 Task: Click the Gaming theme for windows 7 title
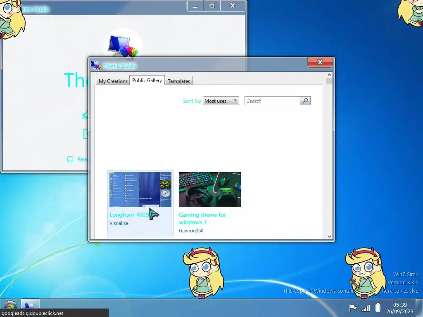[x=202, y=218]
